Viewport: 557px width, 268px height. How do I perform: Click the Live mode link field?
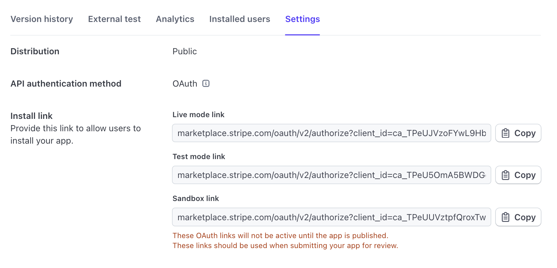pyautogui.click(x=331, y=133)
